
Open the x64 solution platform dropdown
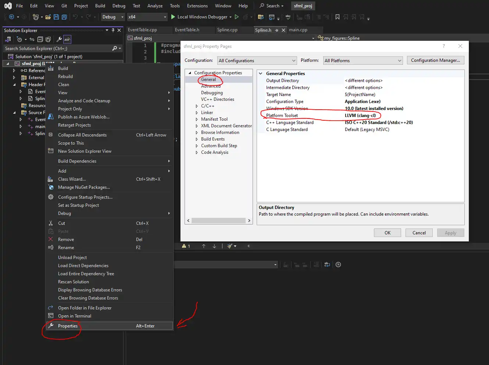click(147, 17)
